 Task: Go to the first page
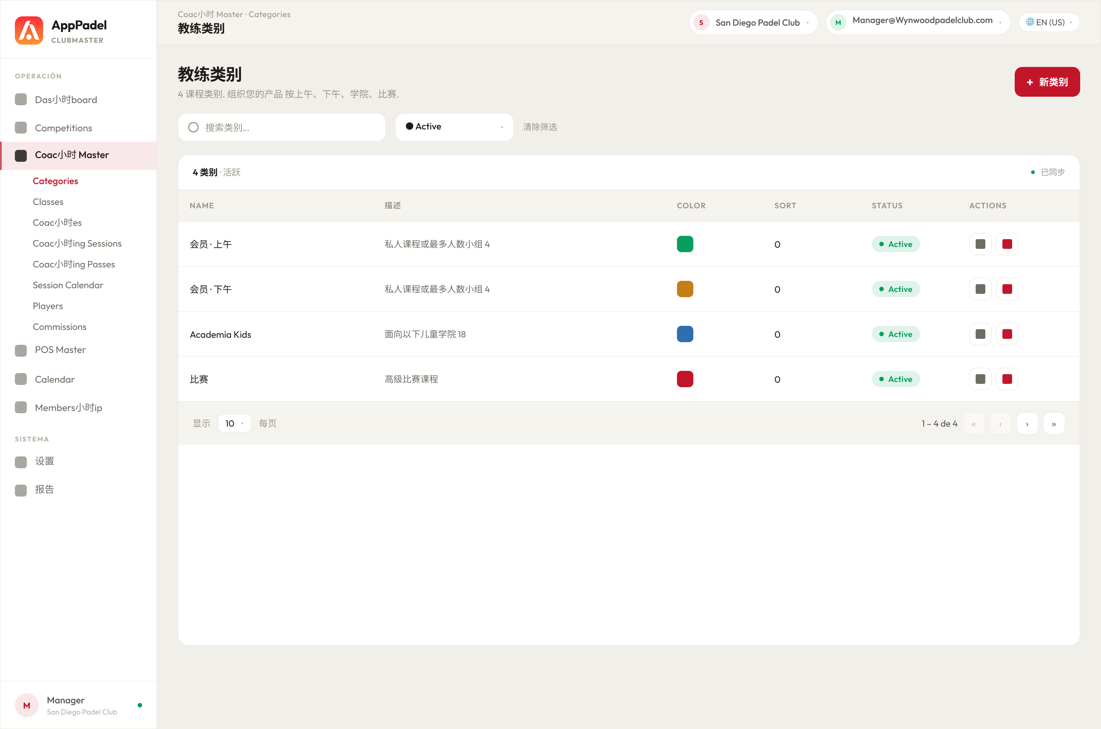(974, 424)
